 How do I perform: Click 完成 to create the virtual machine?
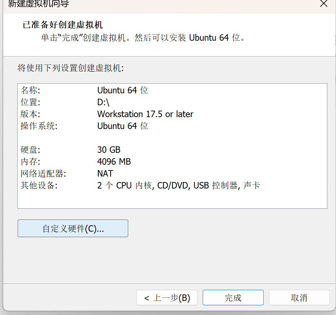coord(233,298)
